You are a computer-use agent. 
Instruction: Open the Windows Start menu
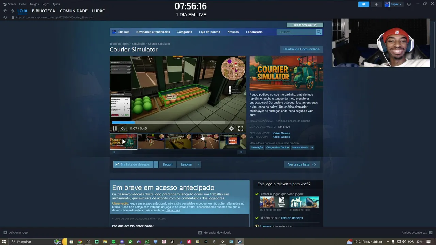(x=4, y=242)
